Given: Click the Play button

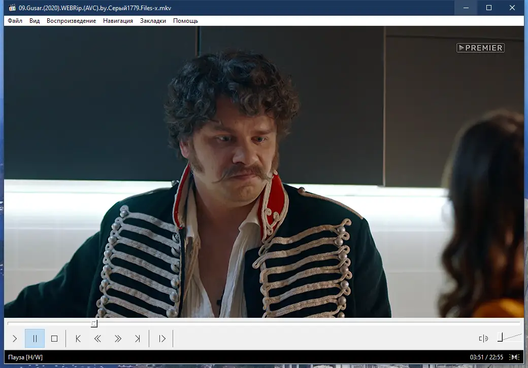Looking at the screenshot, I should point(15,339).
